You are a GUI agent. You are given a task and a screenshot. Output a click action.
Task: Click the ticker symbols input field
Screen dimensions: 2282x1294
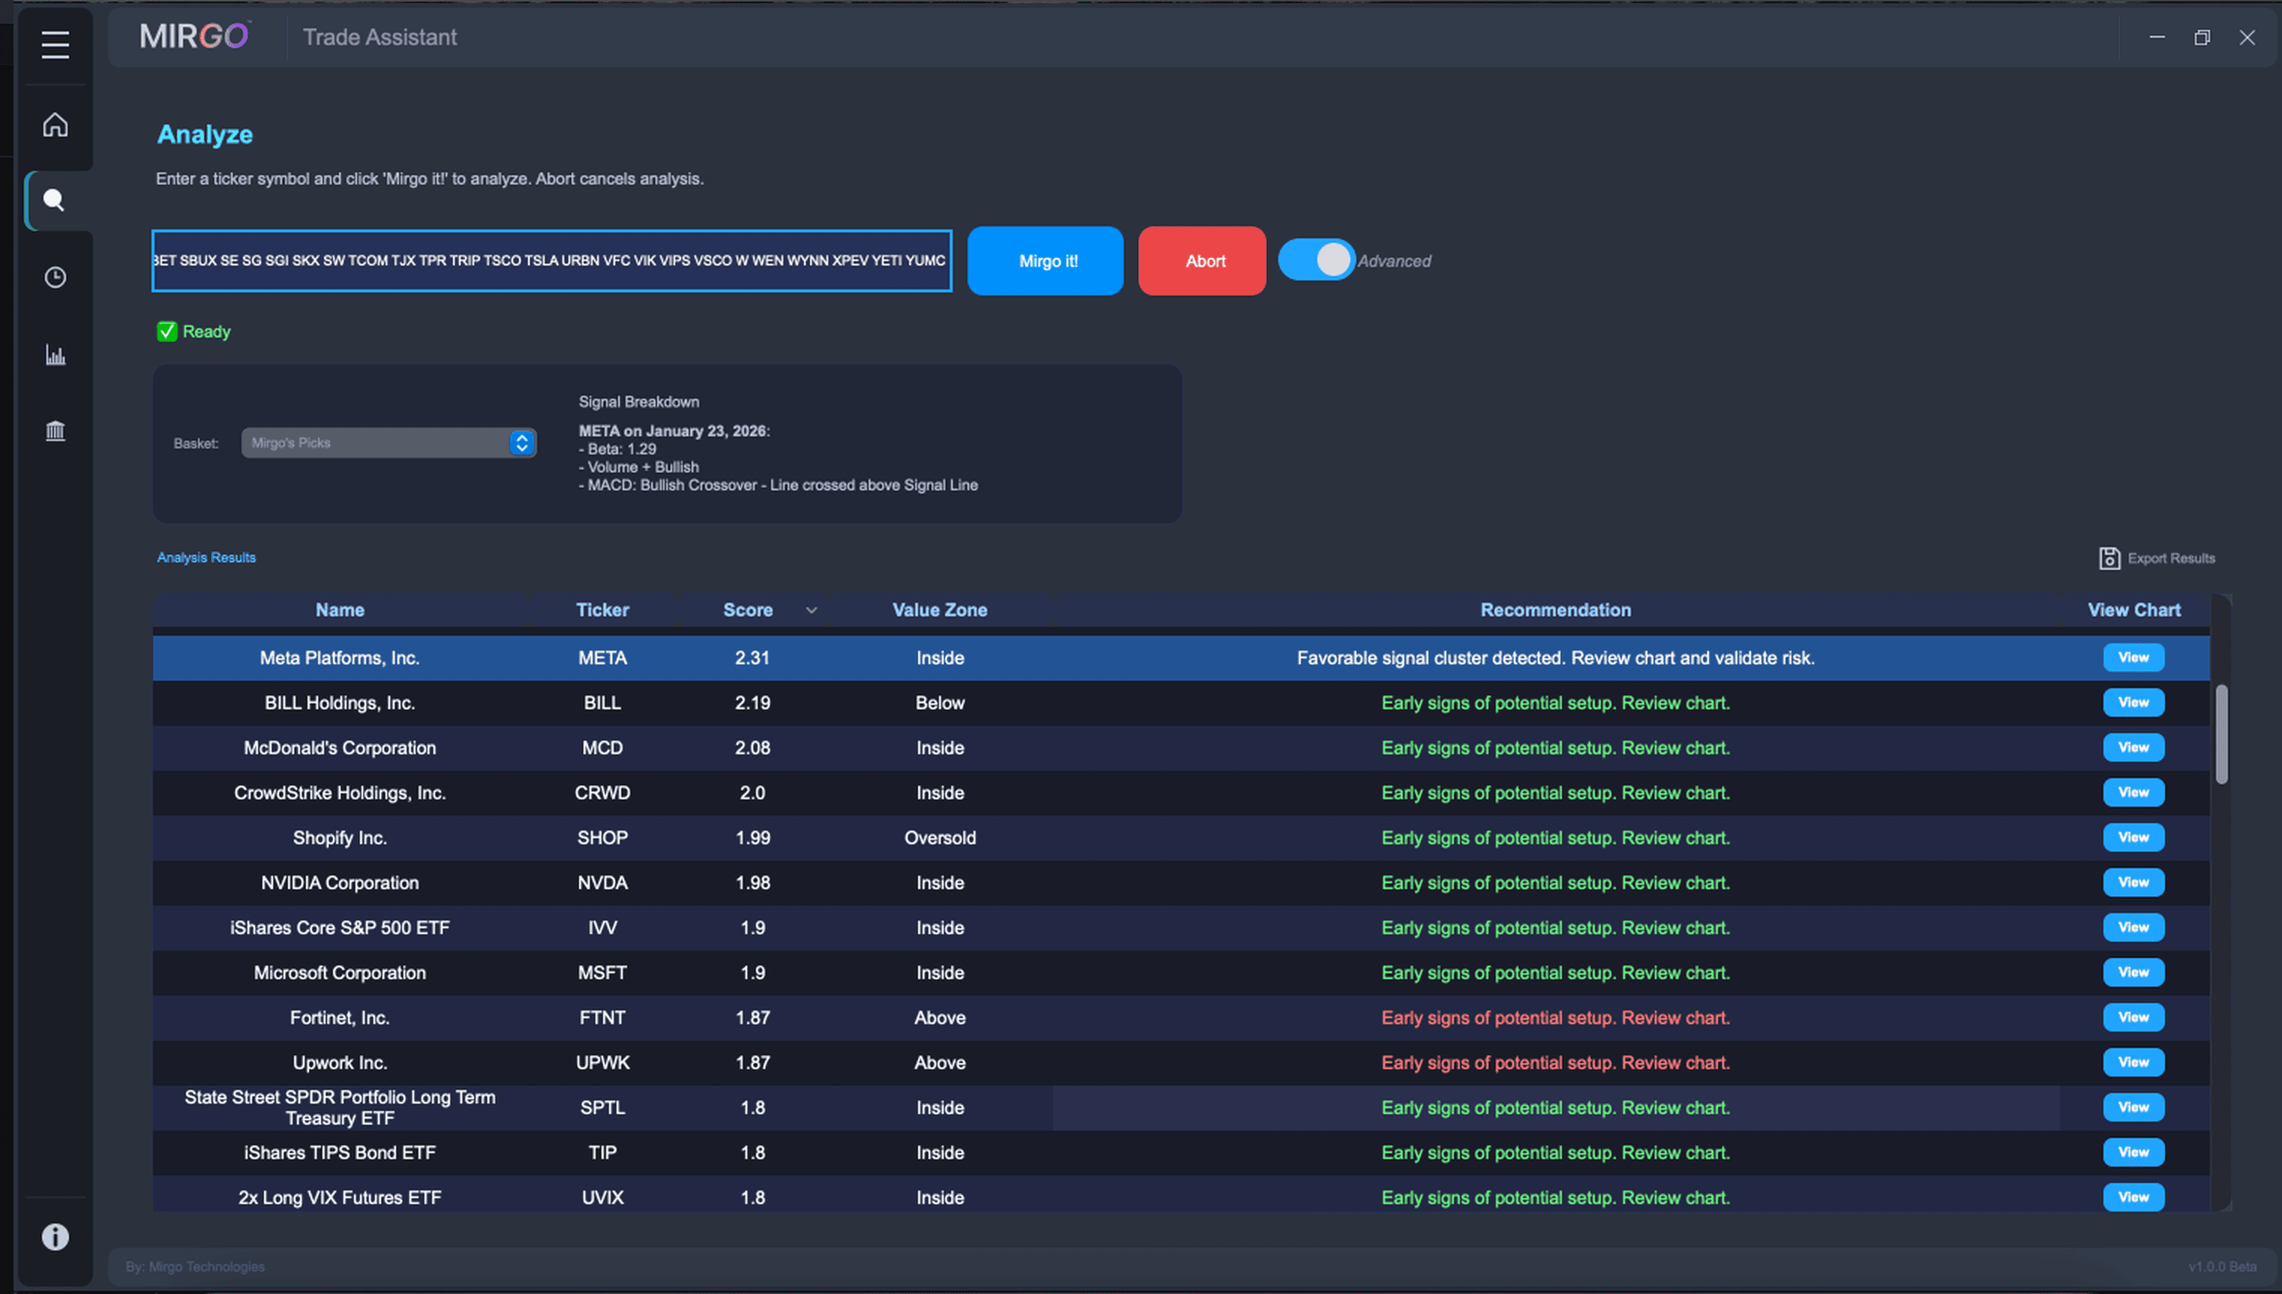point(551,260)
